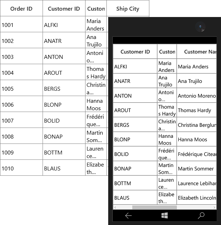Select BOTTM cell in desktop grid
The width and height of the screenshot is (221, 225).
64,152
